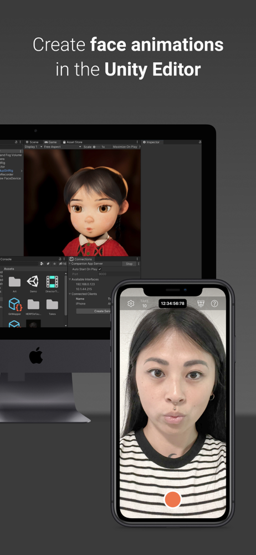Viewport: 256px width, 555px height.
Task: Select the FaceDevice item in Hierarchy
Action: [x=11, y=178]
